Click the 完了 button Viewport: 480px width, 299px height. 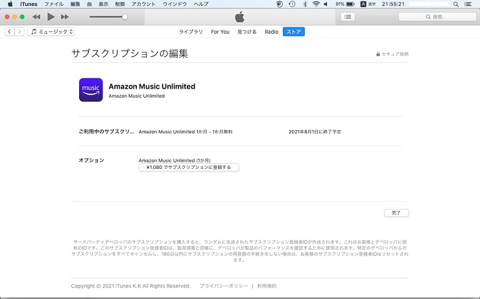tap(396, 213)
